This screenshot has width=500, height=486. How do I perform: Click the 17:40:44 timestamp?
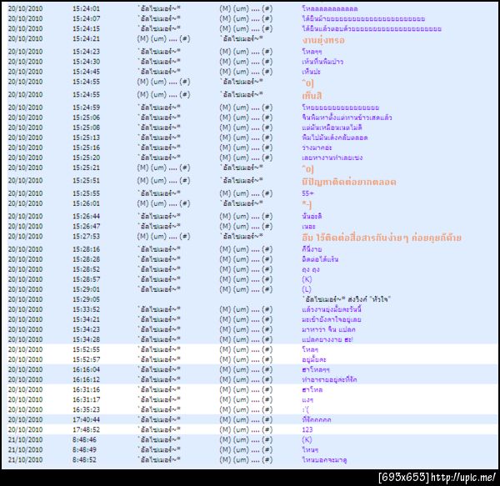point(86,419)
